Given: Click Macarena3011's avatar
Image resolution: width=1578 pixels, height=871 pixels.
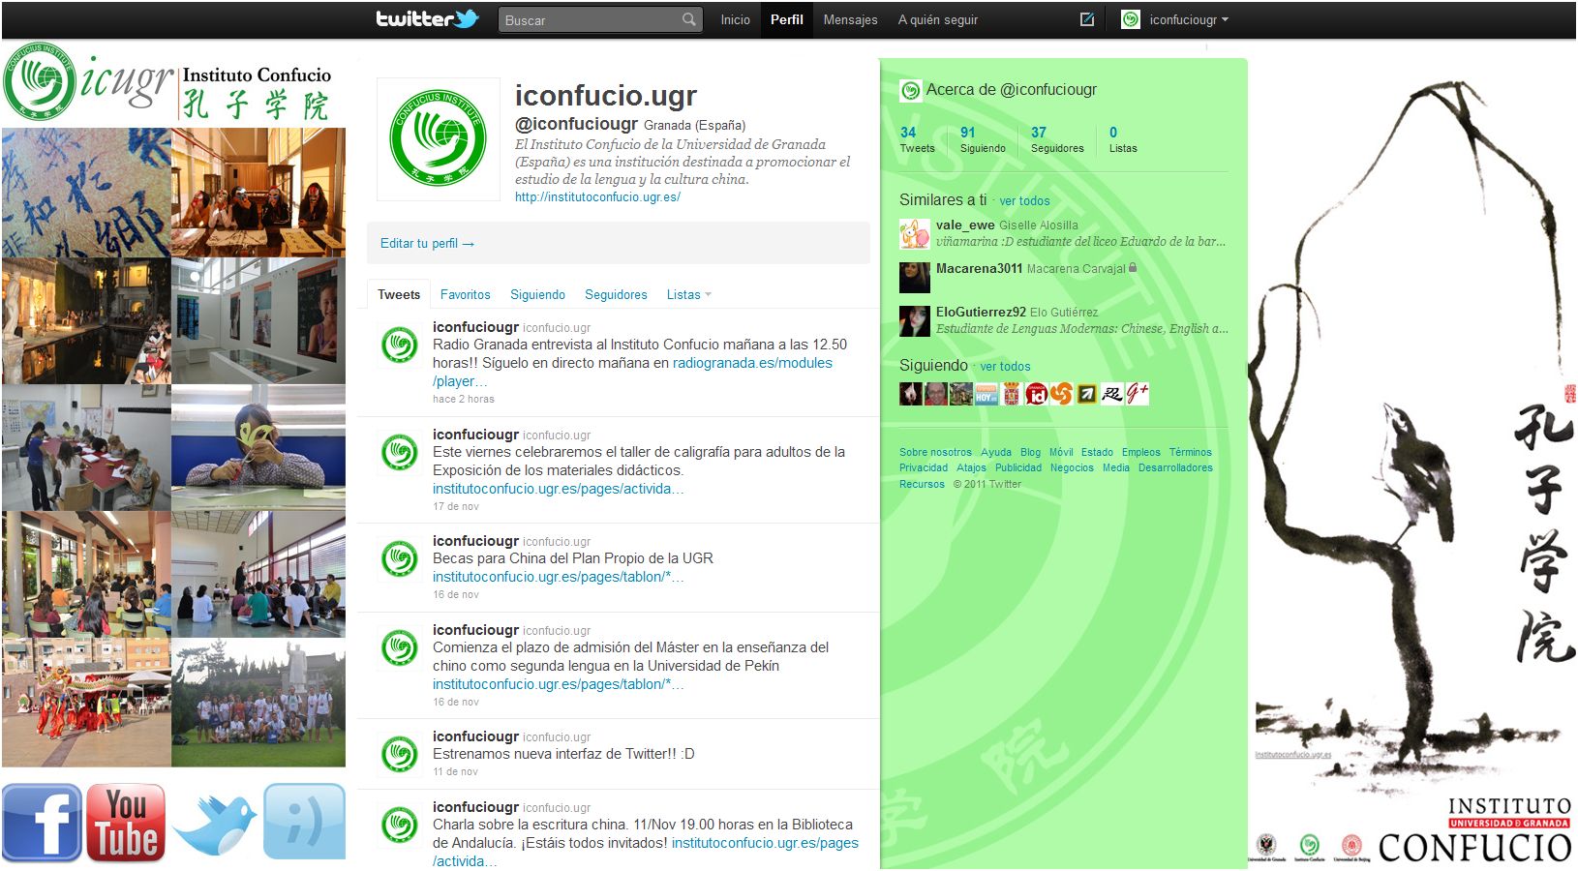Looking at the screenshot, I should tap(914, 277).
